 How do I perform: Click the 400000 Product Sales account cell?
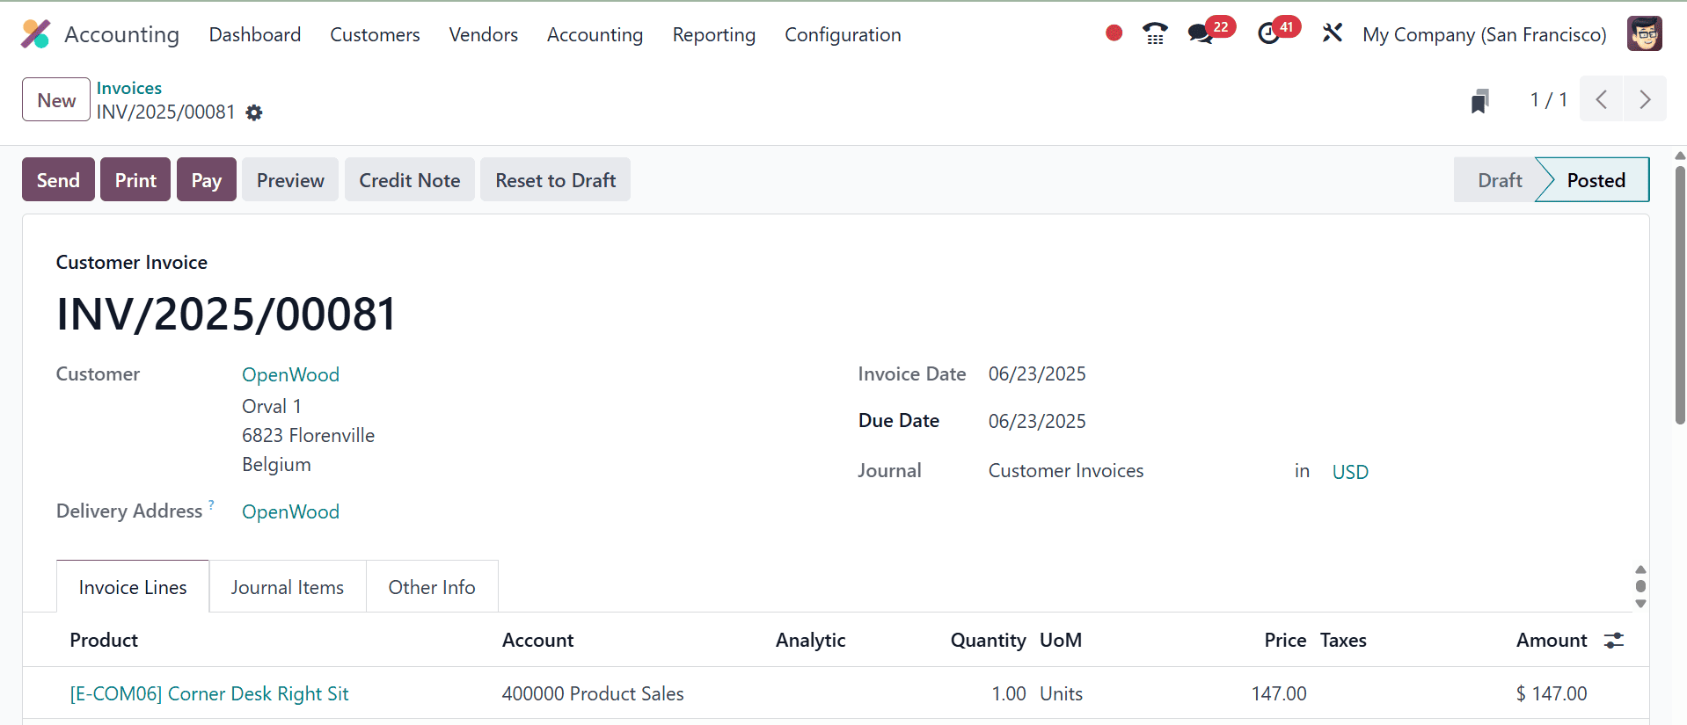593,693
